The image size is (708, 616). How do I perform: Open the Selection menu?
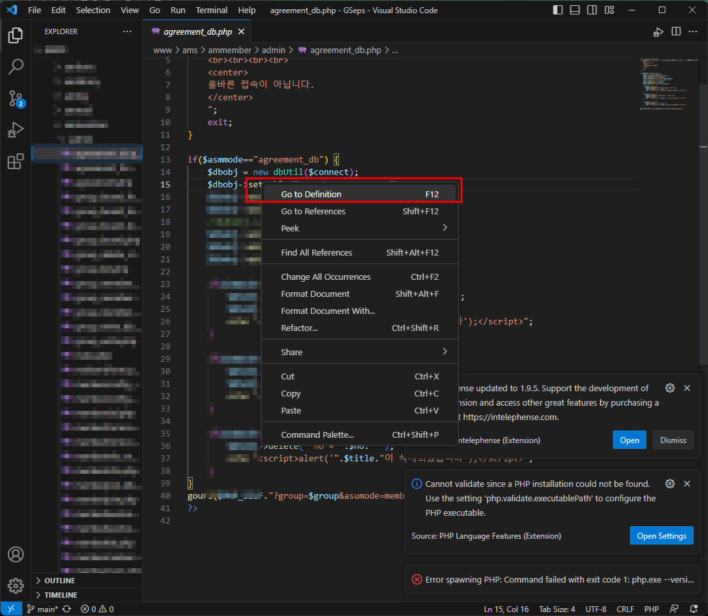pos(93,10)
